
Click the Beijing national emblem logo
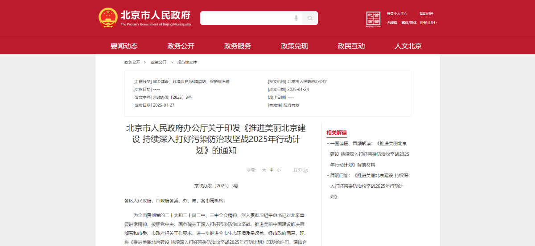[108, 18]
